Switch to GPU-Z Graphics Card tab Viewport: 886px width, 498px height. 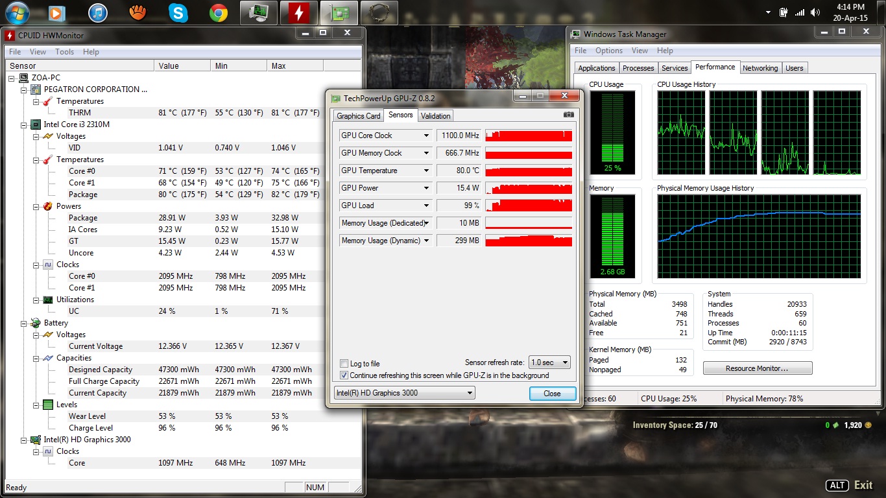click(x=359, y=116)
